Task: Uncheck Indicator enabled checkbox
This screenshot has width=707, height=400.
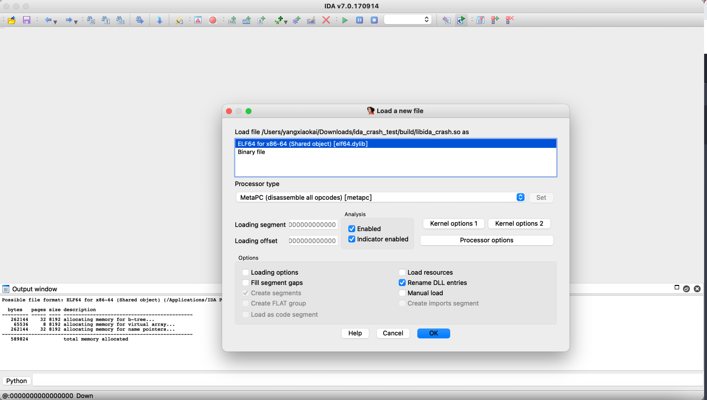Action: (352, 239)
